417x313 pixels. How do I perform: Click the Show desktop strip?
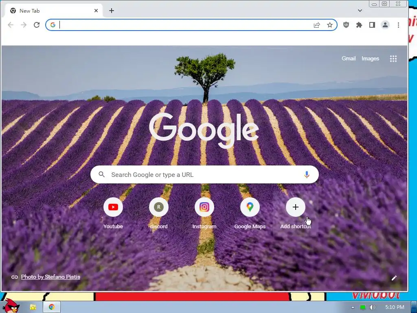414,307
